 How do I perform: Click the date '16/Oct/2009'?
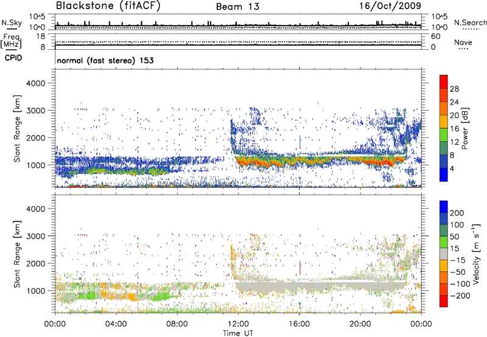click(x=390, y=6)
